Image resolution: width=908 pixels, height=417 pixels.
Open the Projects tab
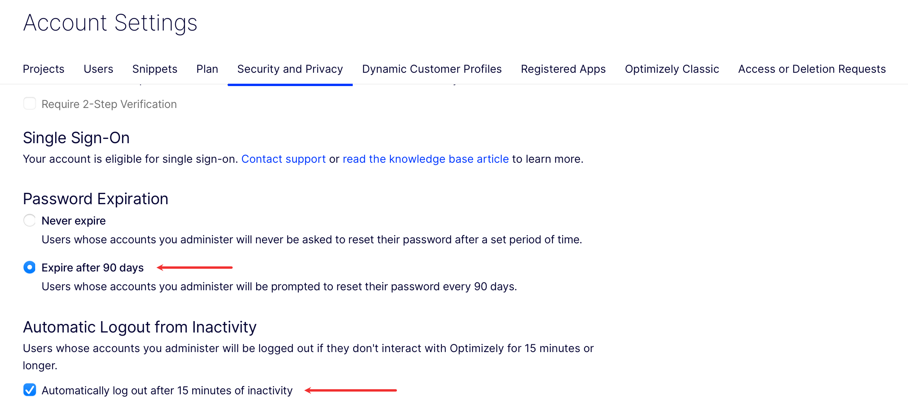coord(43,69)
